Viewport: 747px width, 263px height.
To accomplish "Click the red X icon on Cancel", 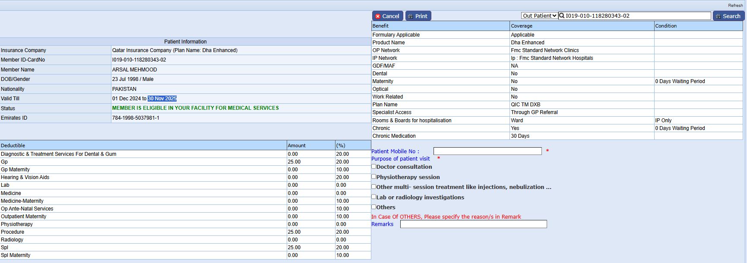I will (378, 16).
